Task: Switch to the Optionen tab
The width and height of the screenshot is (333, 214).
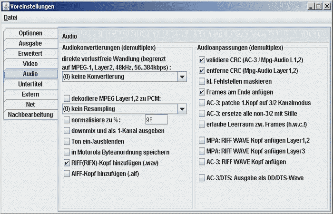Action: click(30, 33)
